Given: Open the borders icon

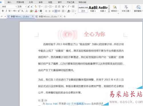Looking at the screenshot, I should 73,11.
